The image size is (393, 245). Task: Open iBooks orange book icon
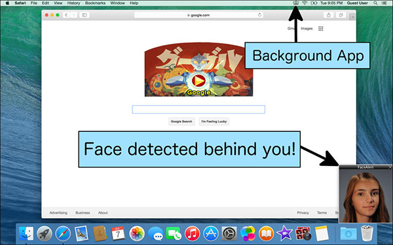click(x=266, y=233)
